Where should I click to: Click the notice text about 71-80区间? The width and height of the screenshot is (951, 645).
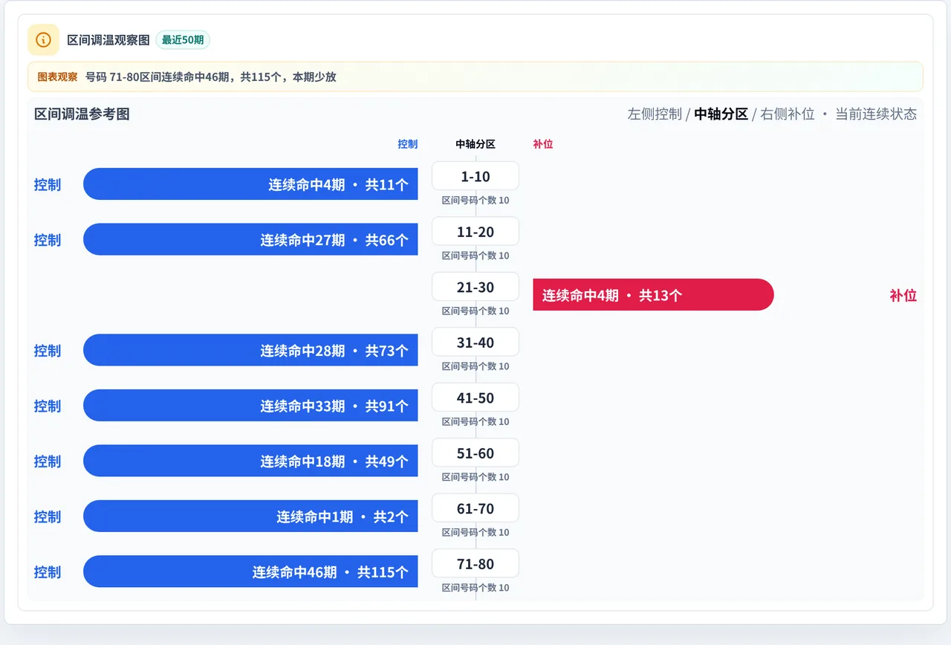210,77
